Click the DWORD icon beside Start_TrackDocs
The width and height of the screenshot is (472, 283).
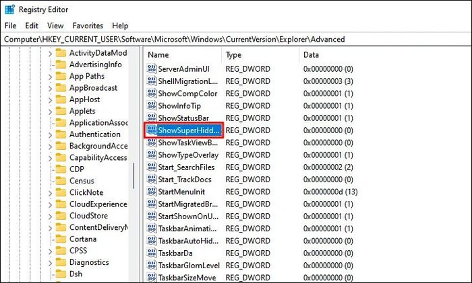point(152,179)
